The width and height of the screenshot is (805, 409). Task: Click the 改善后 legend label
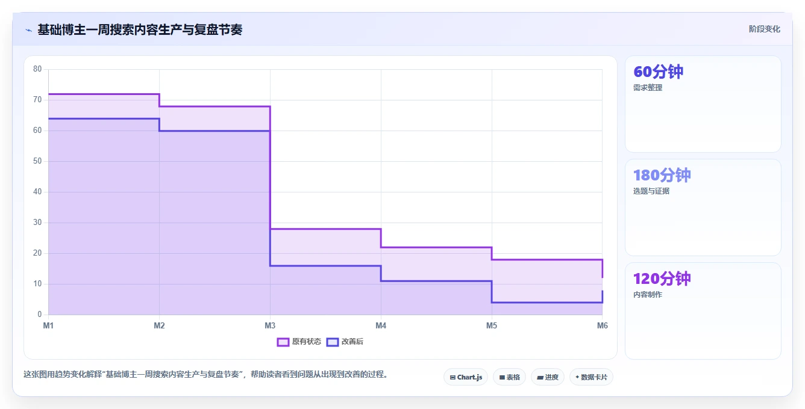pyautogui.click(x=352, y=342)
